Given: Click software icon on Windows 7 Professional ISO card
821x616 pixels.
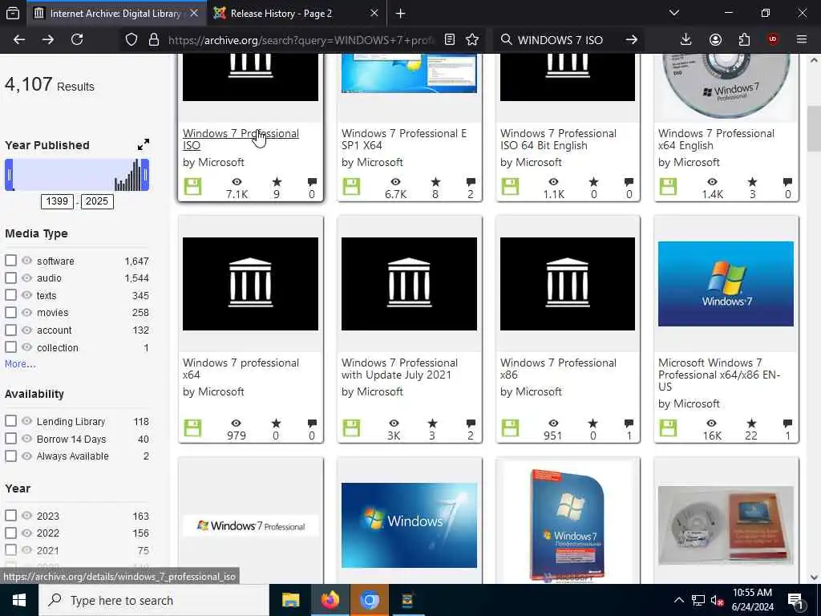Looking at the screenshot, I should [192, 186].
